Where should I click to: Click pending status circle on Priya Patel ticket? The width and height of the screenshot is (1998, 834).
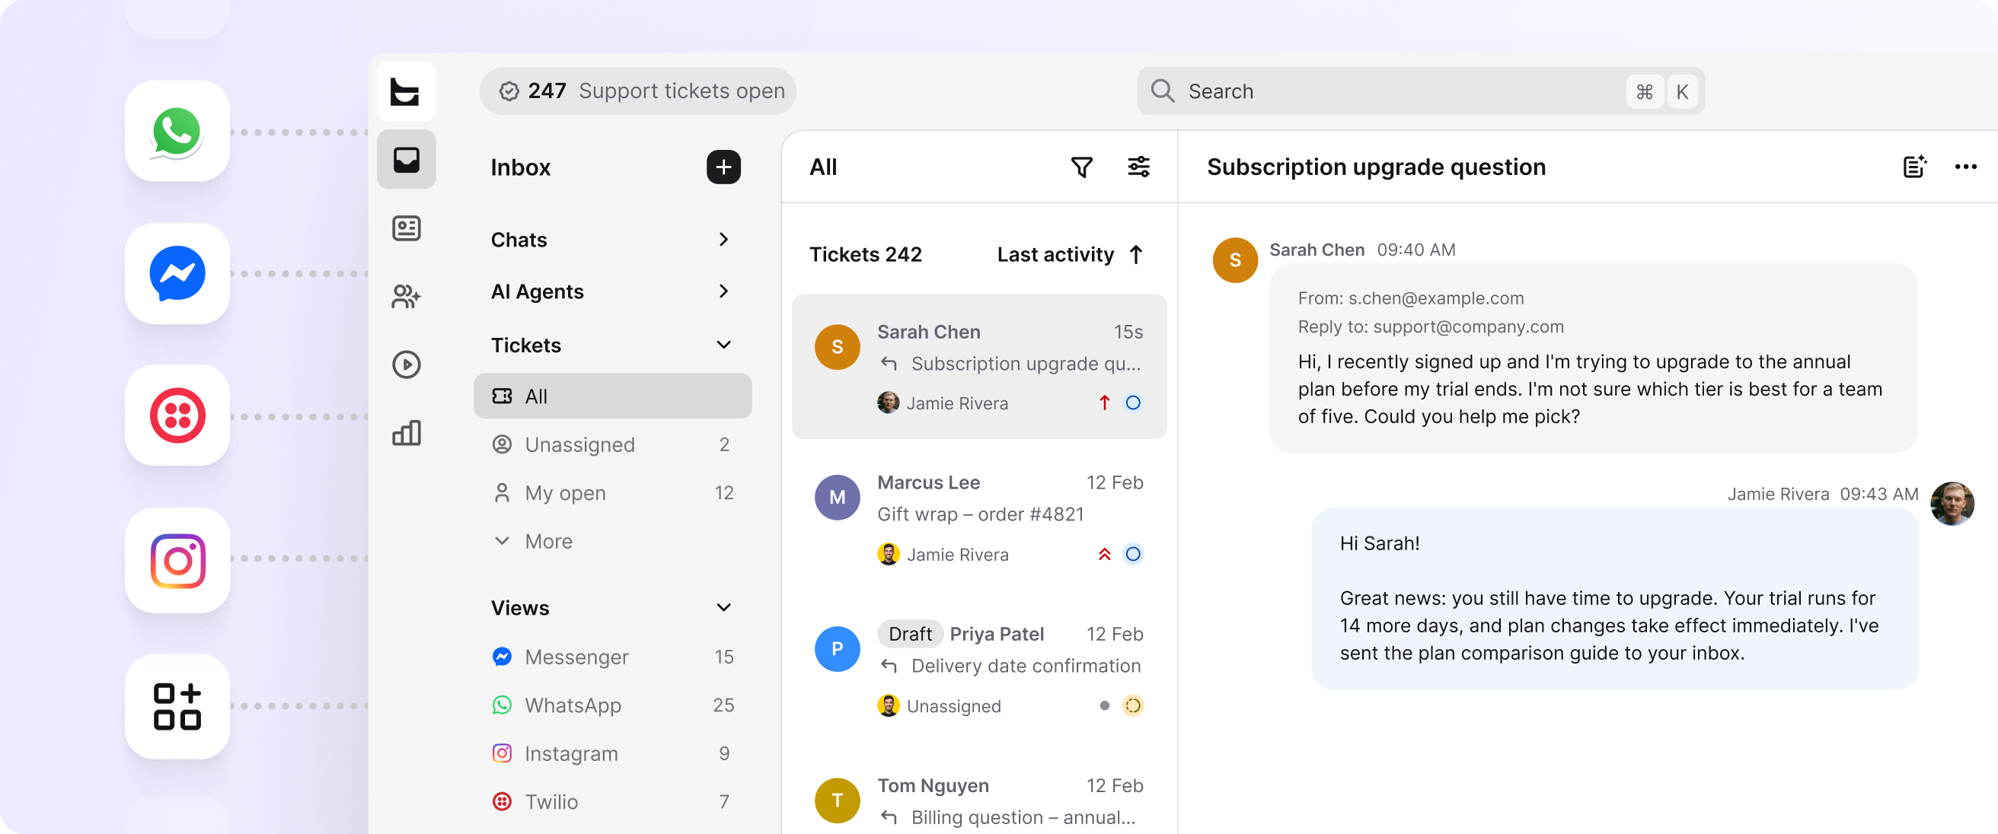coord(1132,705)
